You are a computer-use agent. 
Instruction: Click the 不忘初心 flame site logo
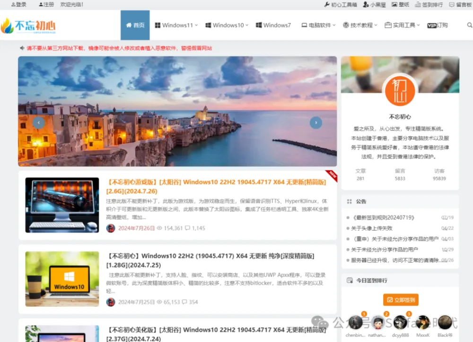click(28, 26)
